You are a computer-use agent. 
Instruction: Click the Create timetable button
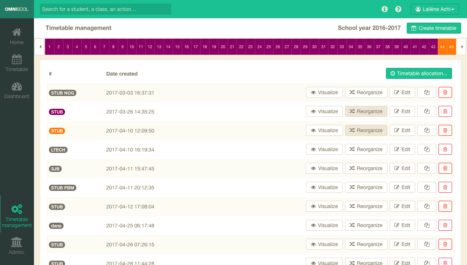434,28
